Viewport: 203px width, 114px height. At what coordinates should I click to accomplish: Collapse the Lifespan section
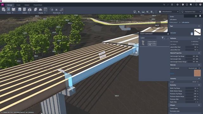pos(199,105)
